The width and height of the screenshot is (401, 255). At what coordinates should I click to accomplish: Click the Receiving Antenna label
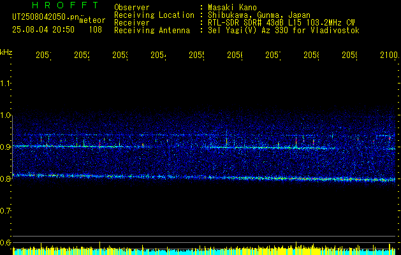pyautogui.click(x=152, y=31)
